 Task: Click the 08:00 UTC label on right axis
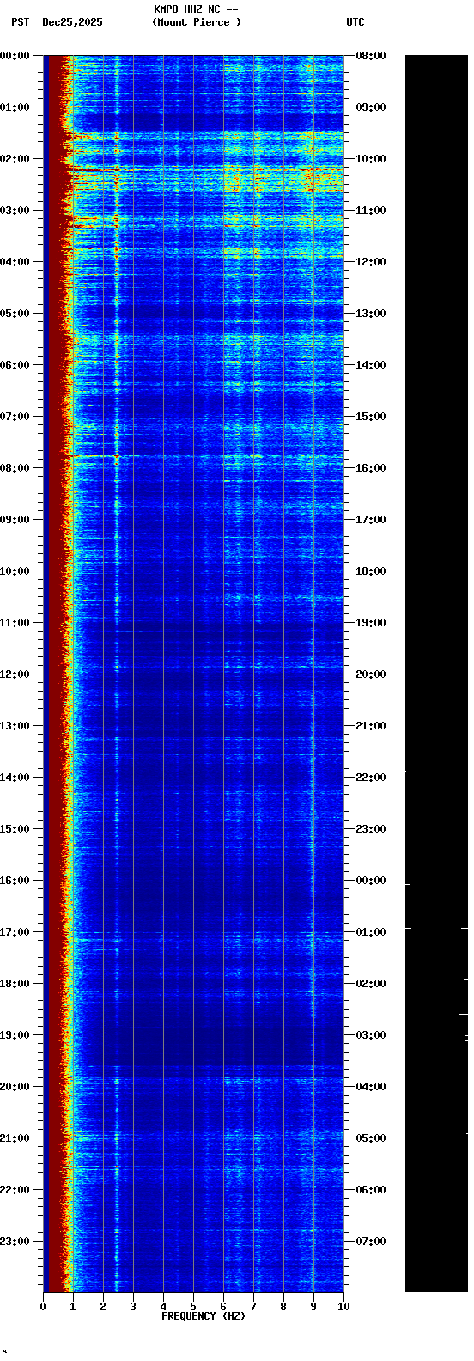click(371, 56)
